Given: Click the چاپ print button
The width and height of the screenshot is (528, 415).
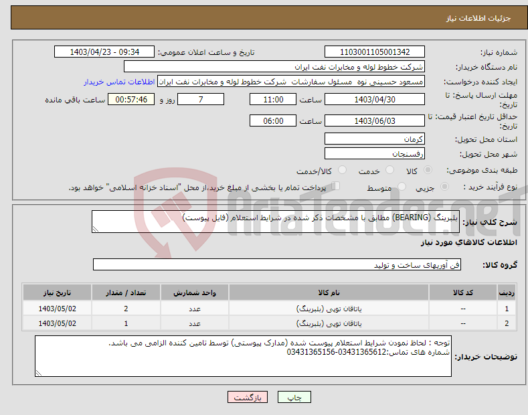Looking at the screenshot, I should (294, 398).
